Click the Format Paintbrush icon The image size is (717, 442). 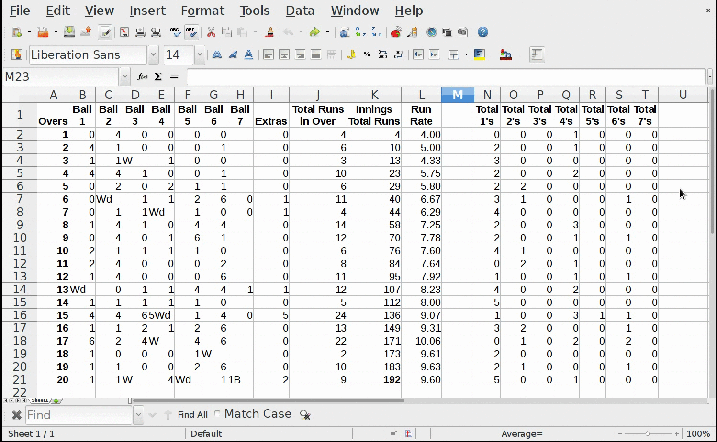tap(269, 32)
